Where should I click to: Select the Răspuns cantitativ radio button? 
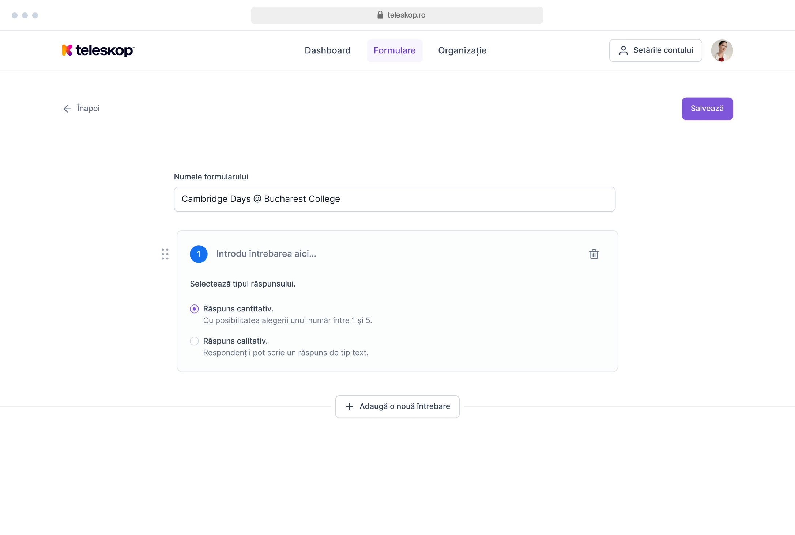[194, 309]
